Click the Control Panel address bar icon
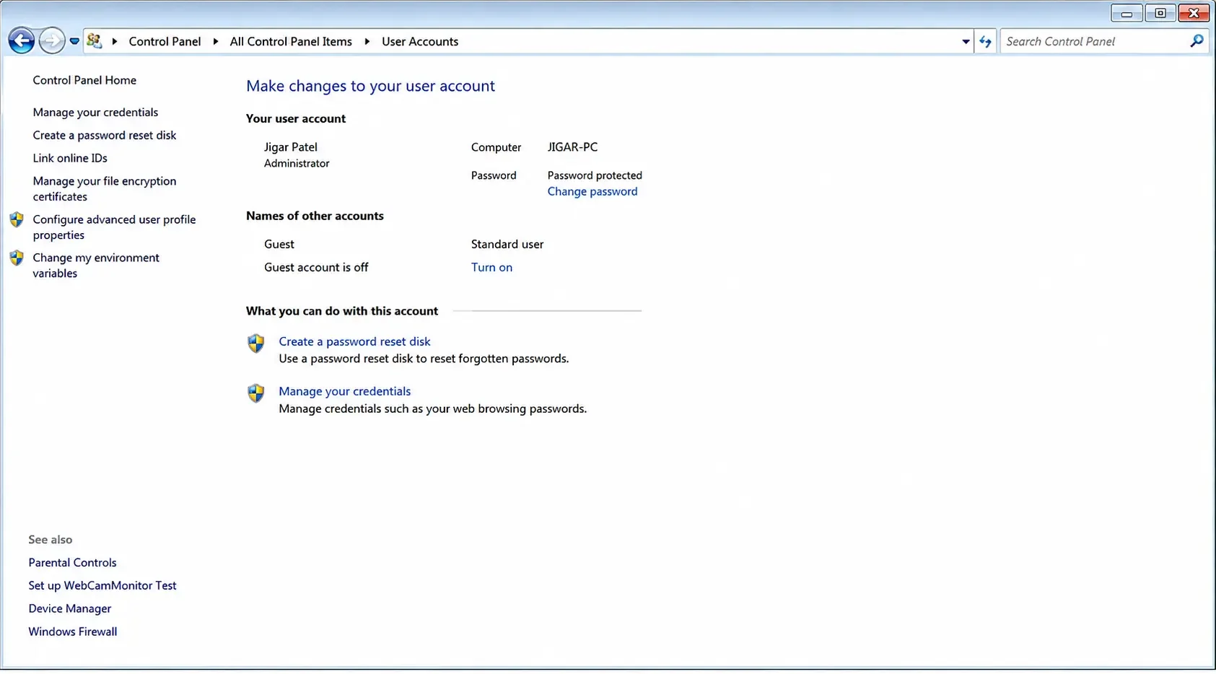The height and width of the screenshot is (674, 1216). tap(95, 41)
